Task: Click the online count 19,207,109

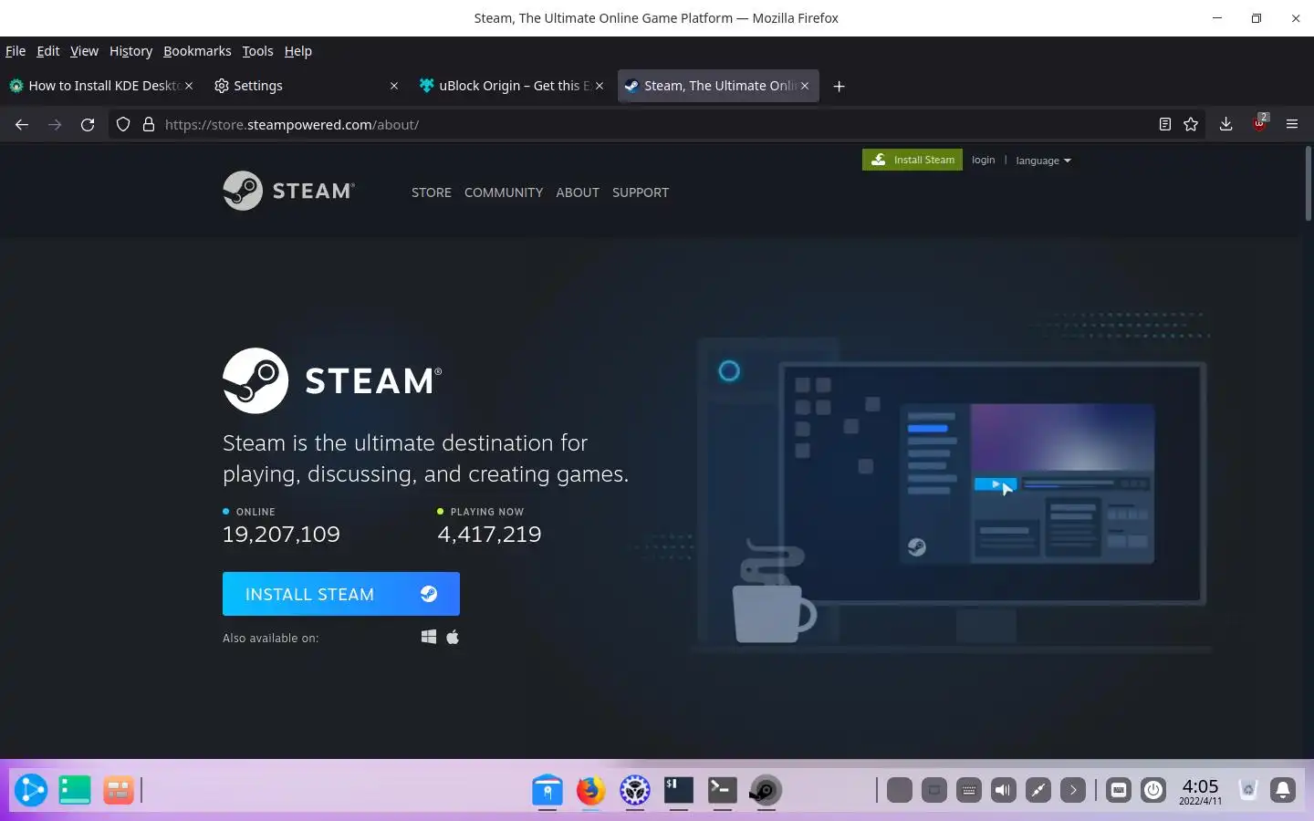Action: (281, 535)
